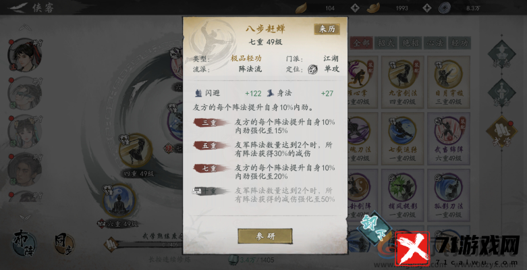
Task: Switch to the 轻功 filter tab
Action: point(460,43)
